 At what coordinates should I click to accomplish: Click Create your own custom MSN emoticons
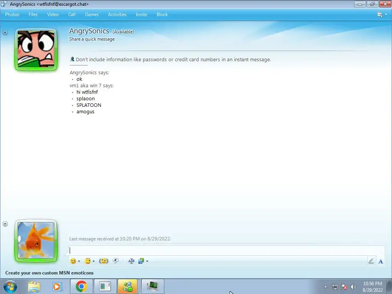[49, 273]
